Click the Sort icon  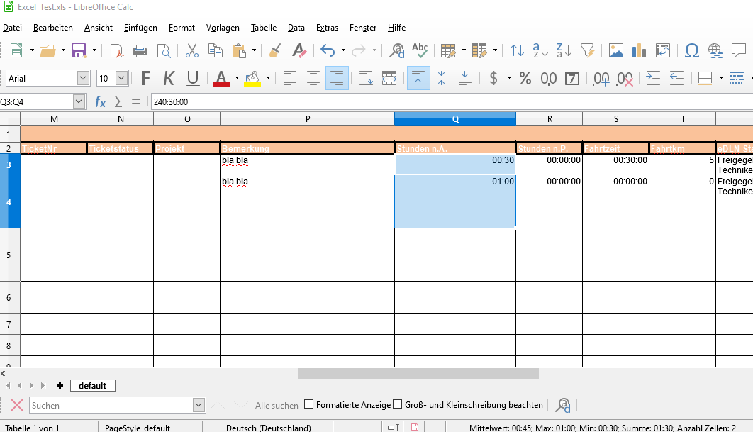point(517,50)
